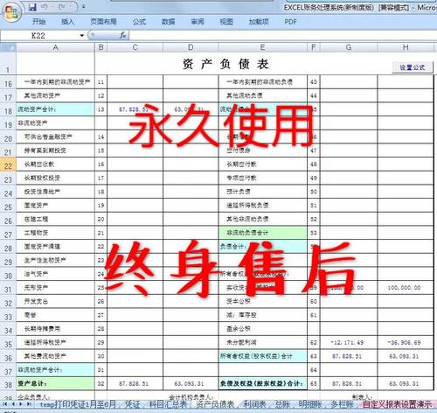
Task: Click the Select All corner of the grid
Action: click(x=8, y=47)
